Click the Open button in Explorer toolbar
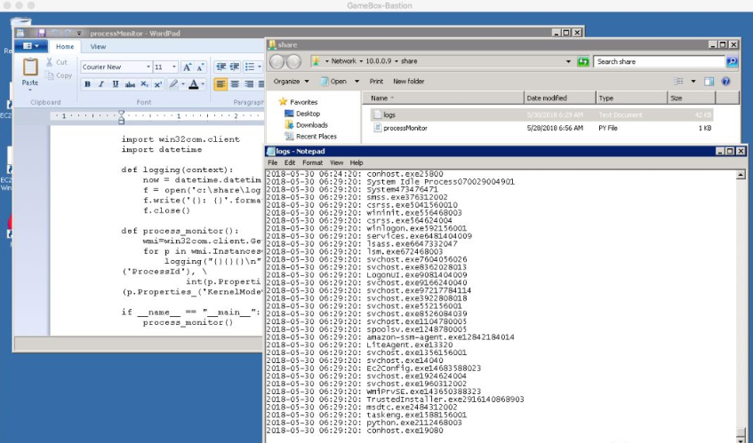The image size is (753, 443). [x=334, y=82]
